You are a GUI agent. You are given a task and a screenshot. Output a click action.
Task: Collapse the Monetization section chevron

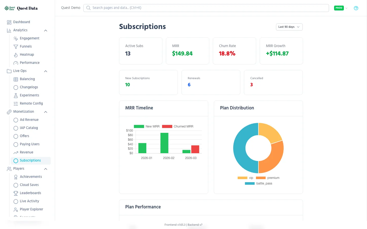[x=46, y=112]
